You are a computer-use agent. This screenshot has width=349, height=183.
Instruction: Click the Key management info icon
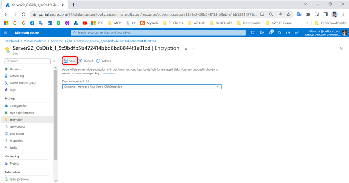coord(87,81)
